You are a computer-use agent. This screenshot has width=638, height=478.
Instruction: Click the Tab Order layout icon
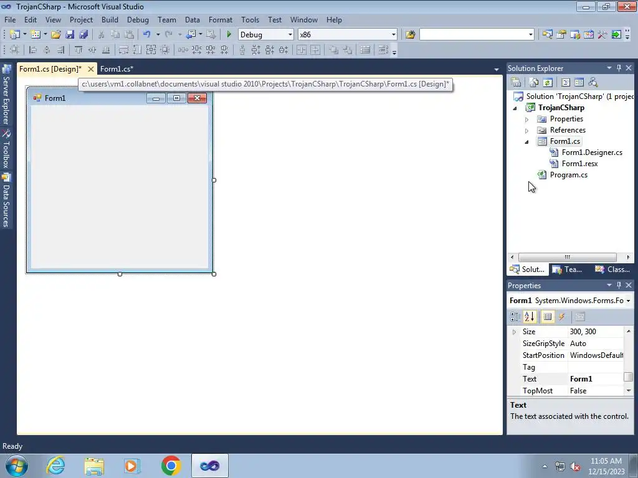coord(383,50)
